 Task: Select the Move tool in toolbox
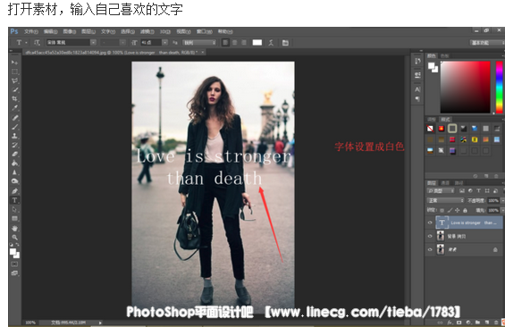[x=14, y=63]
